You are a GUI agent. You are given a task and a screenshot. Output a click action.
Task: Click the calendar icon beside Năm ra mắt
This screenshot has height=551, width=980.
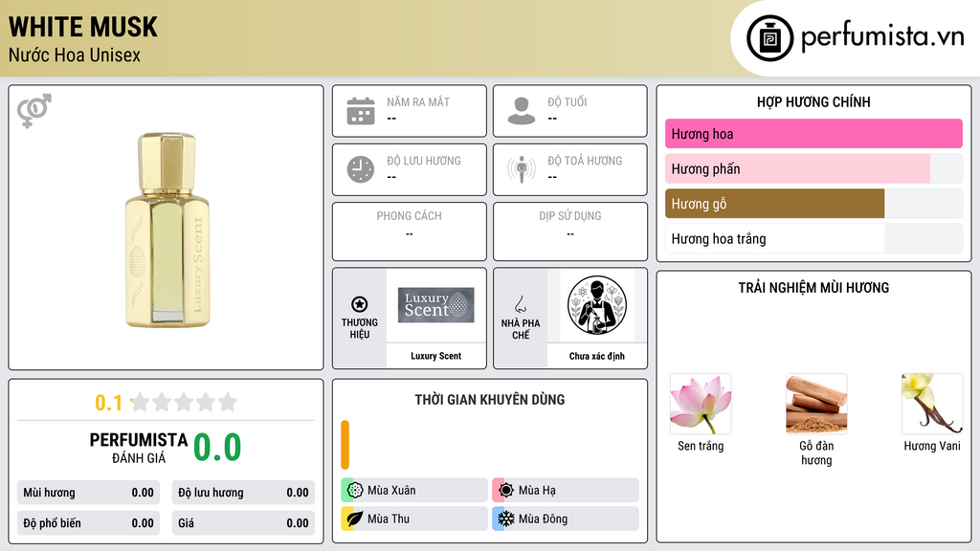(x=361, y=111)
